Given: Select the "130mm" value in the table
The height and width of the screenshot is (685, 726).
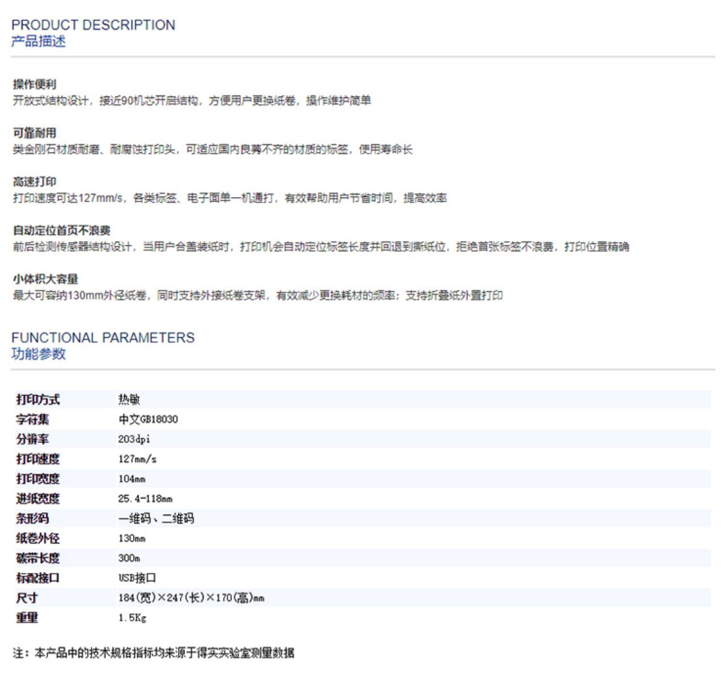Looking at the screenshot, I should pos(132,538).
